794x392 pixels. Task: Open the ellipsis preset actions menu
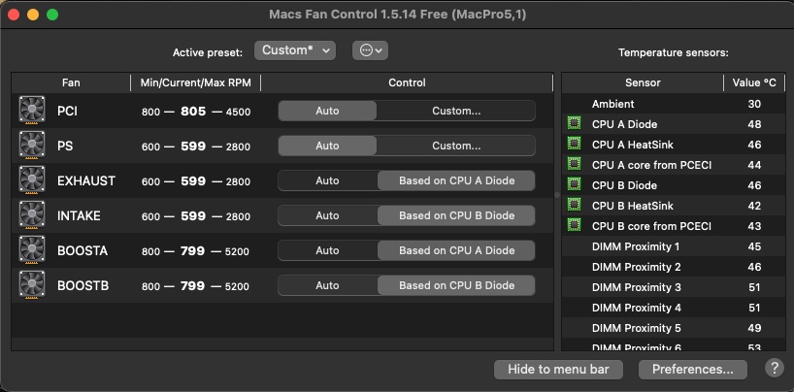370,50
